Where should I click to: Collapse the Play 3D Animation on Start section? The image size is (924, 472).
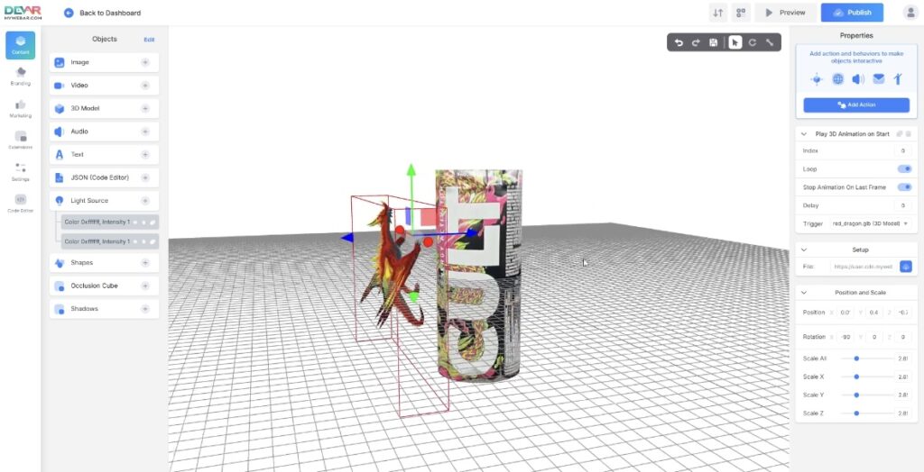804,133
